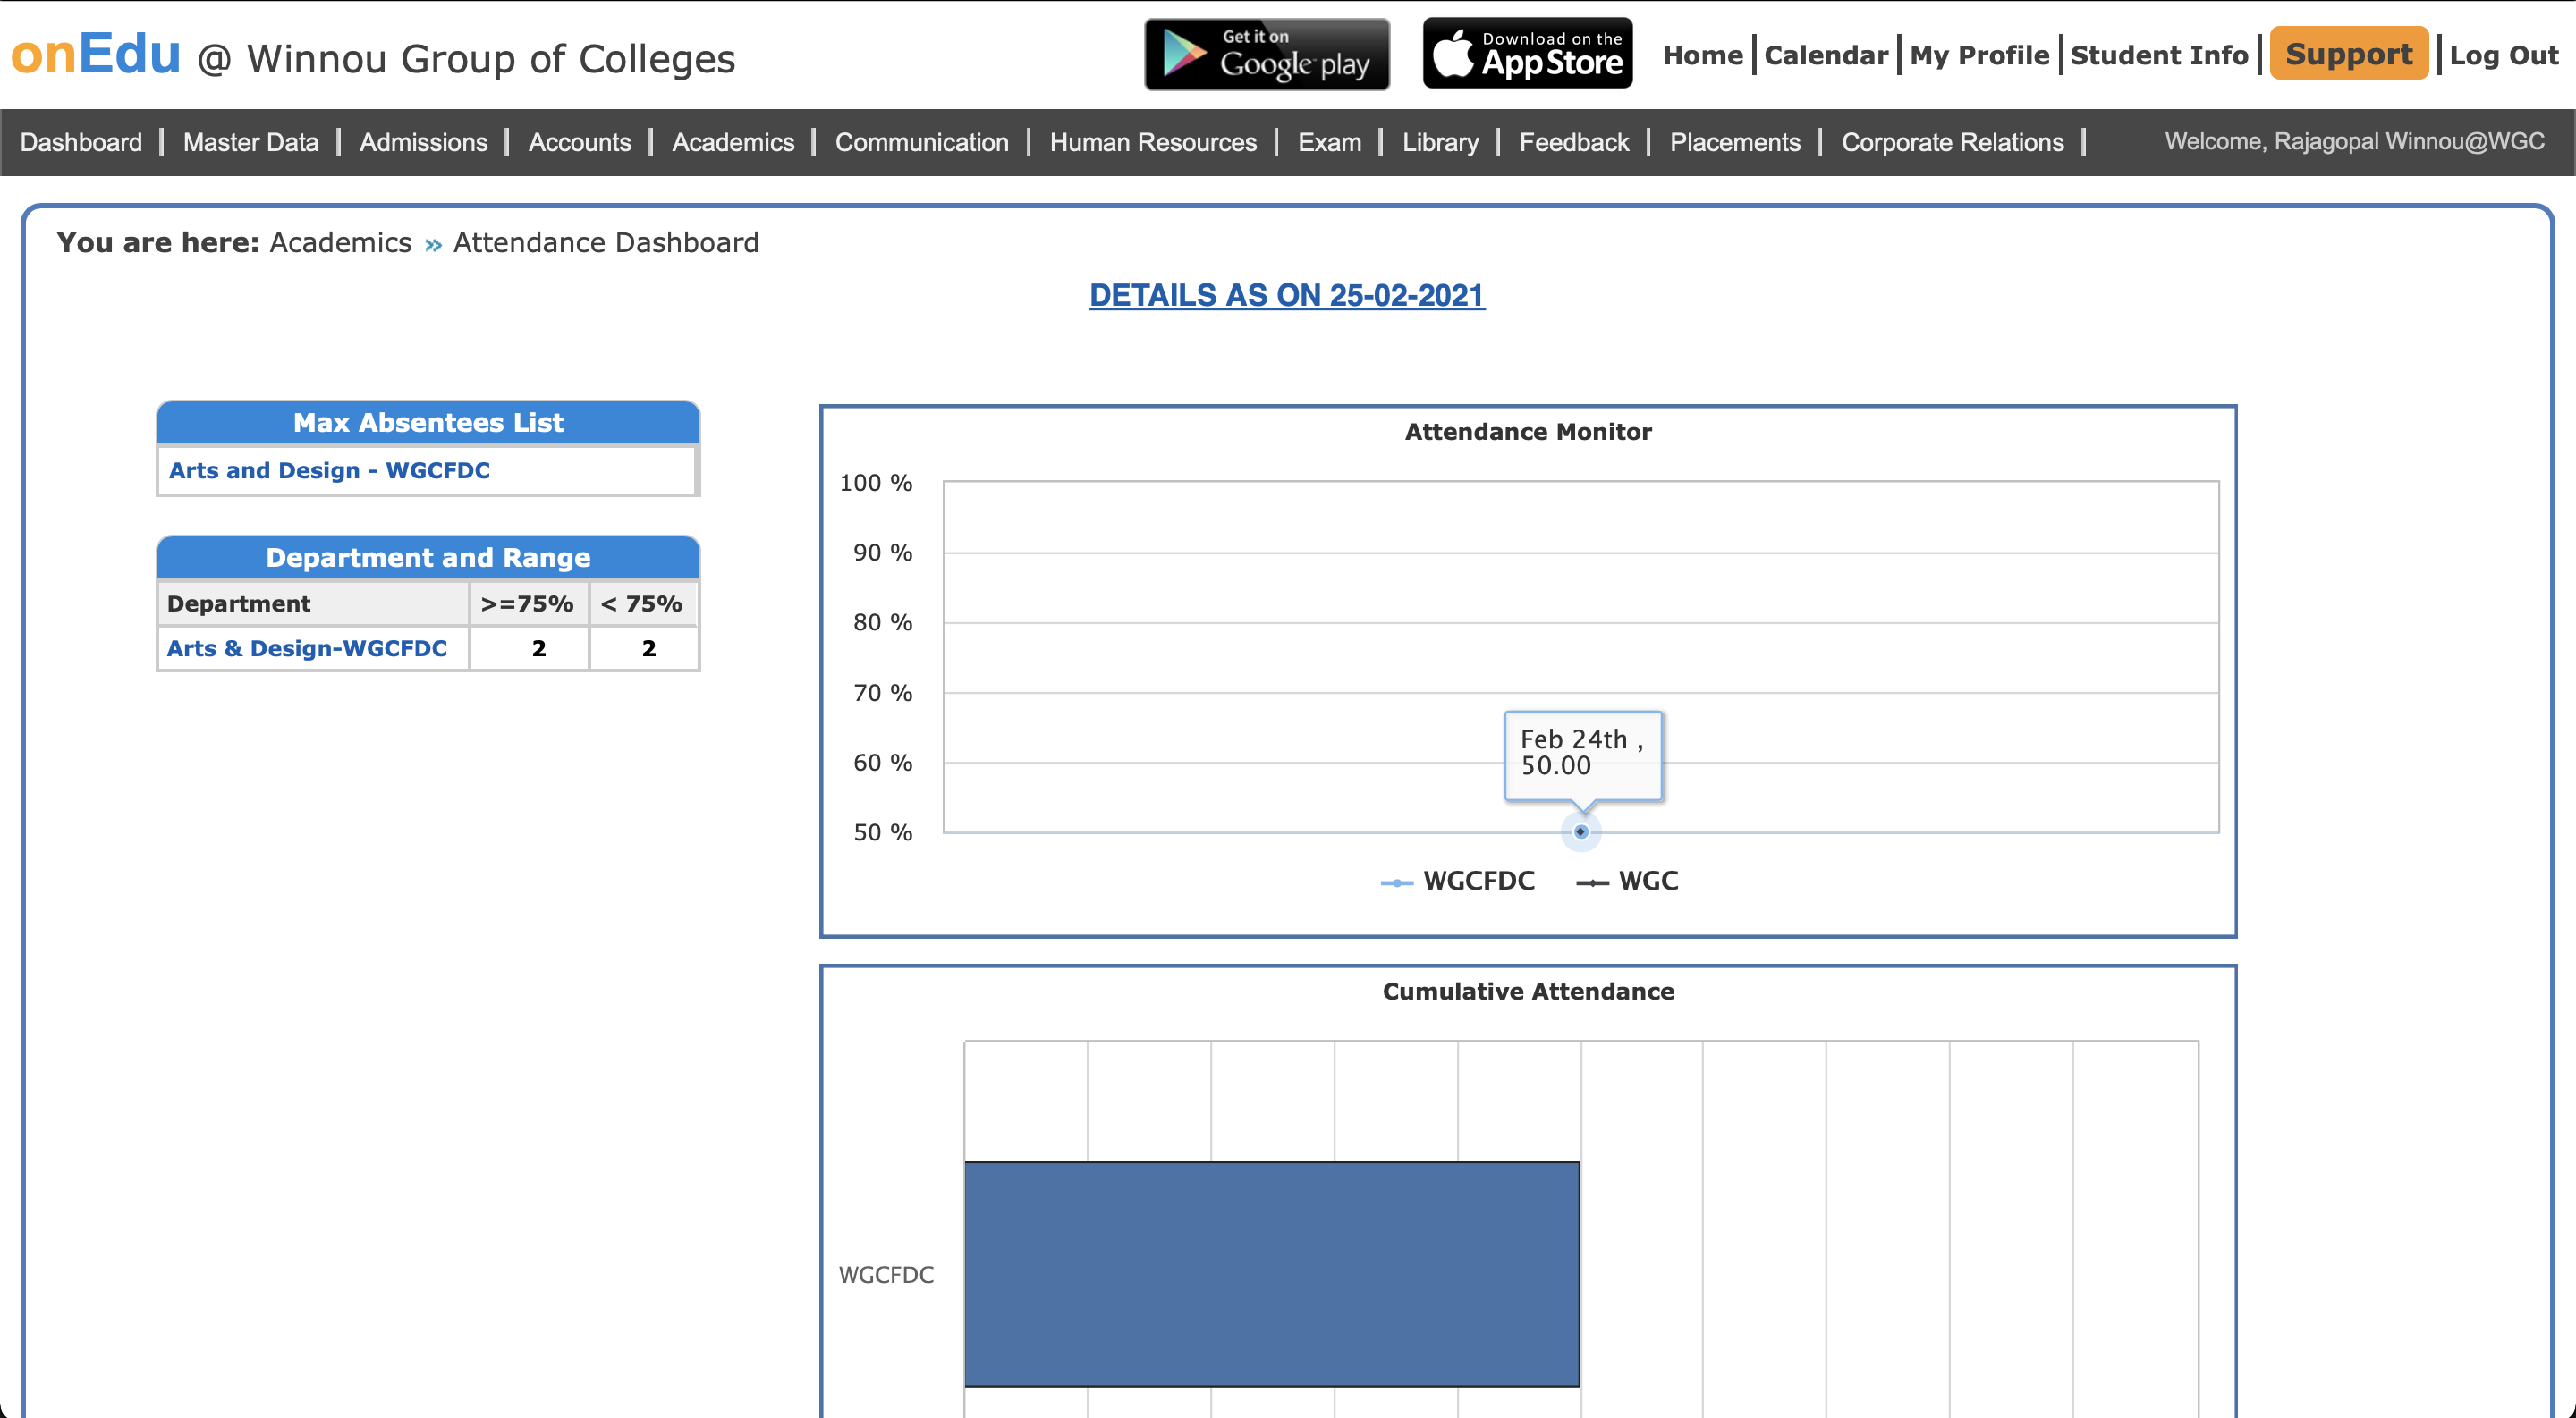This screenshot has width=2576, height=1418.
Task: Click the orange Support button
Action: 2348,54
